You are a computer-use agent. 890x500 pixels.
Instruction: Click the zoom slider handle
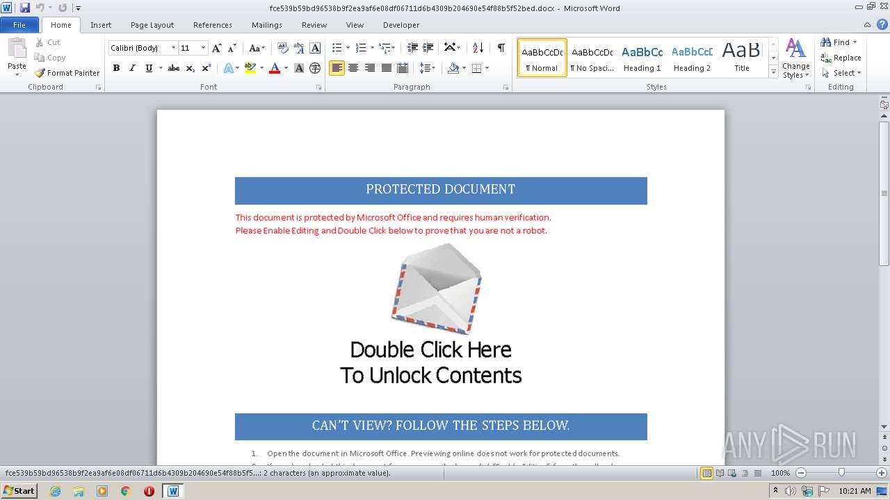click(841, 473)
